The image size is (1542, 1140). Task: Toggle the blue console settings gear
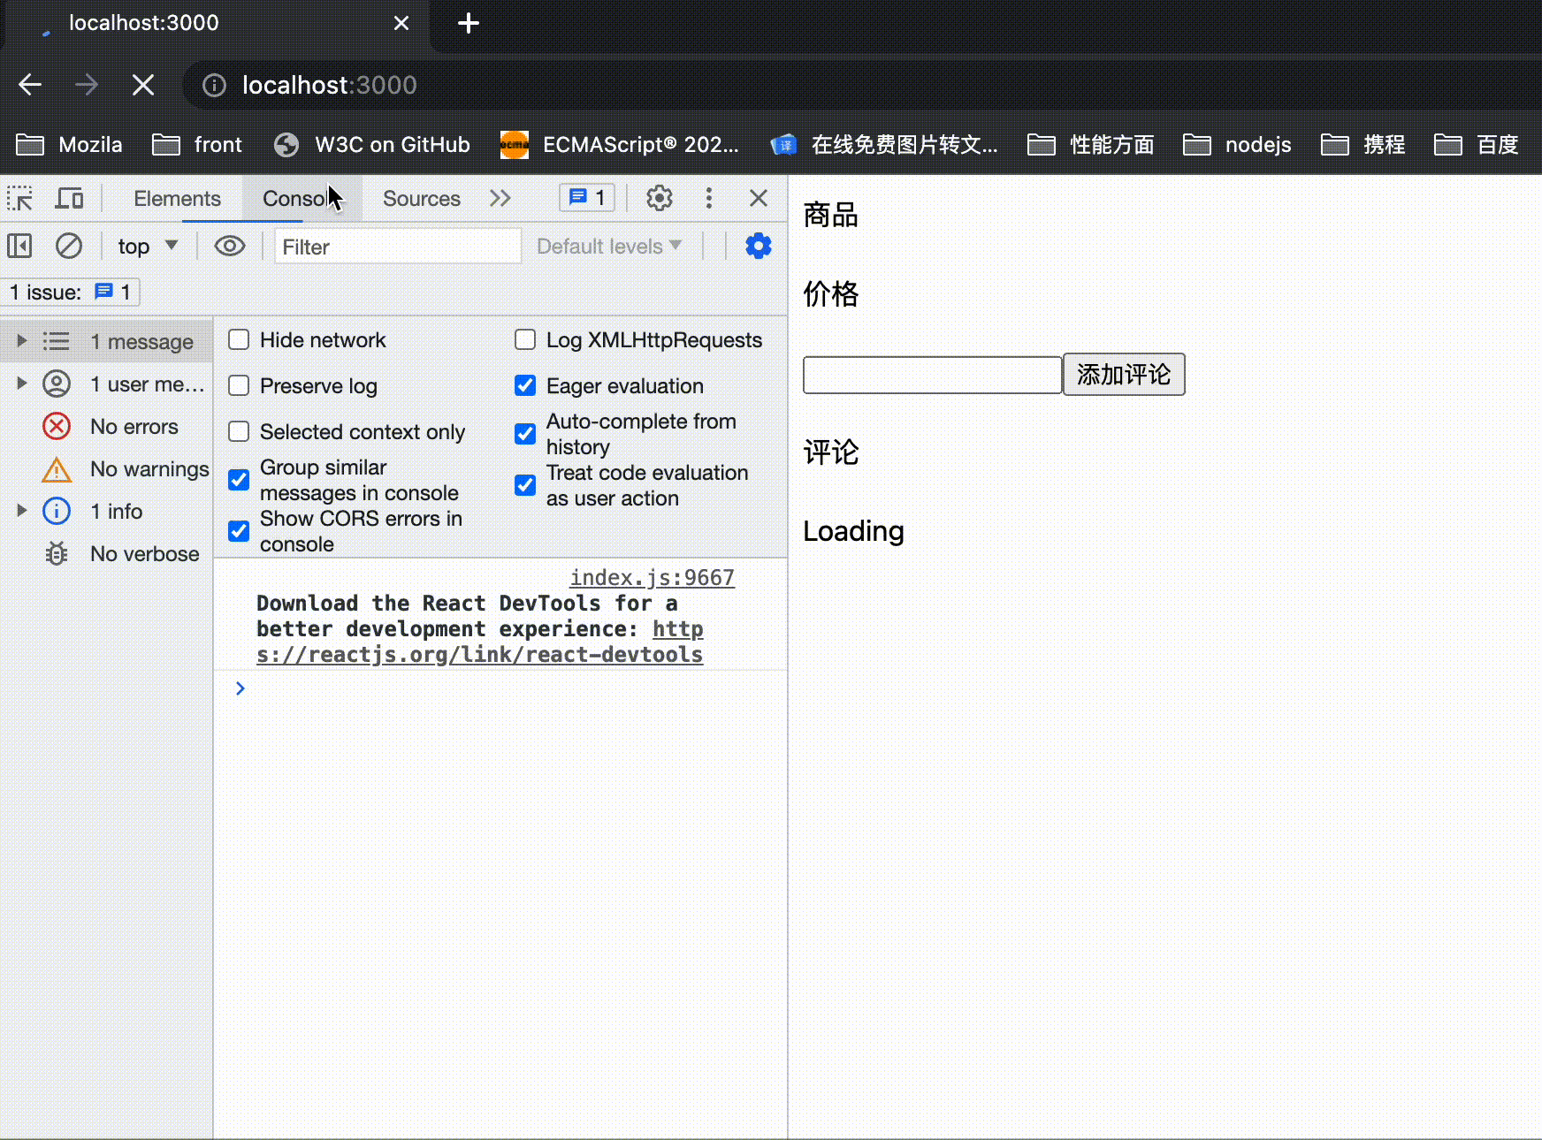point(759,246)
